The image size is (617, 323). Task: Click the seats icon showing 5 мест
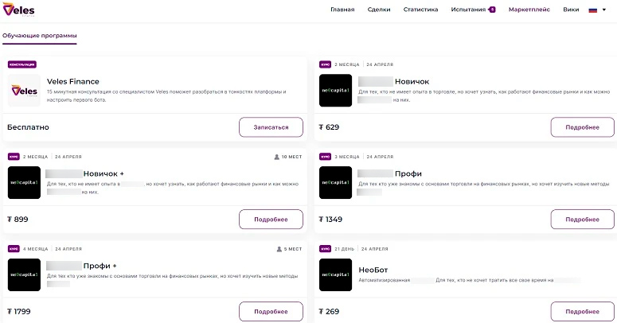(x=278, y=249)
